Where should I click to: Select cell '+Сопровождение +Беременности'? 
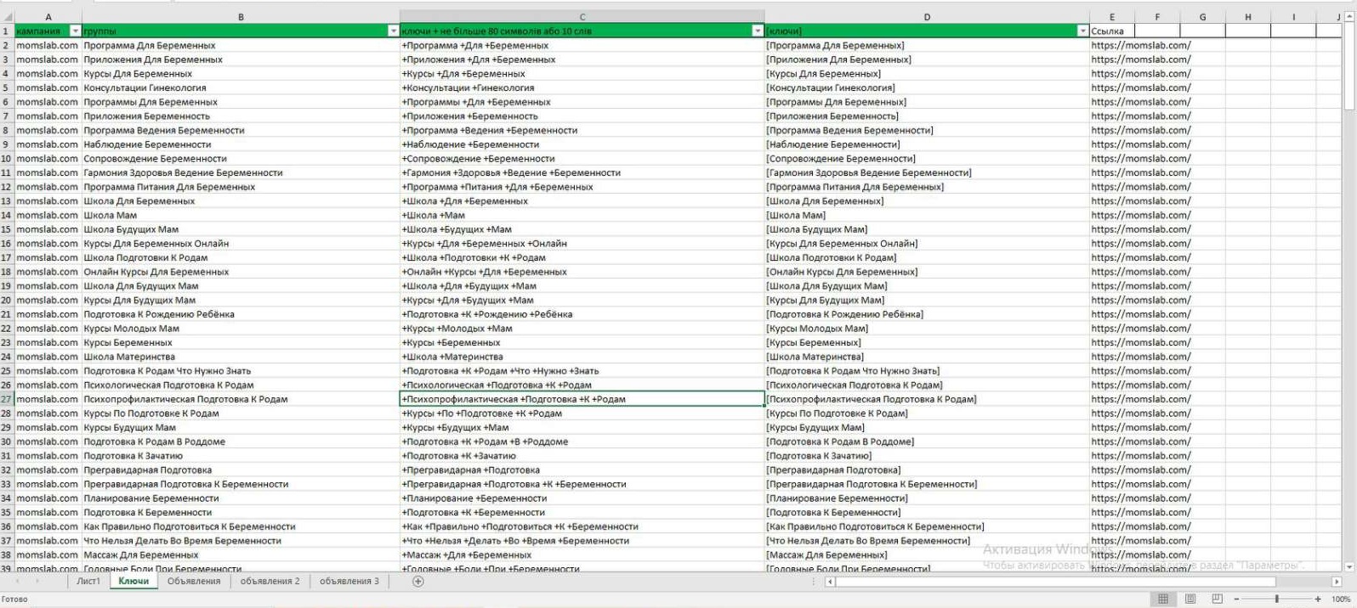pos(582,159)
